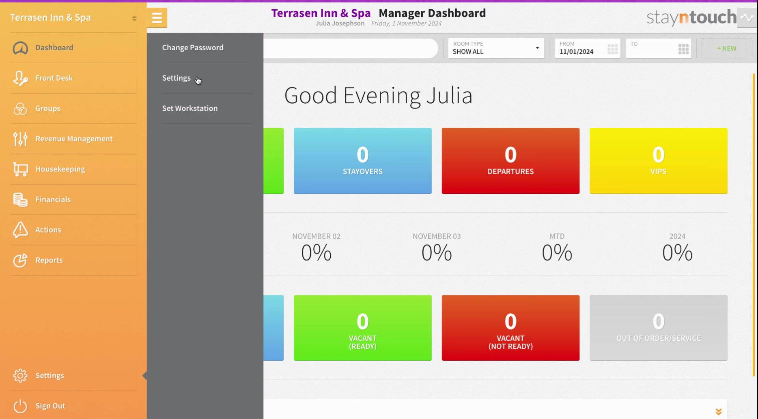
Task: Open the Housekeeping menu label
Action: pos(60,169)
